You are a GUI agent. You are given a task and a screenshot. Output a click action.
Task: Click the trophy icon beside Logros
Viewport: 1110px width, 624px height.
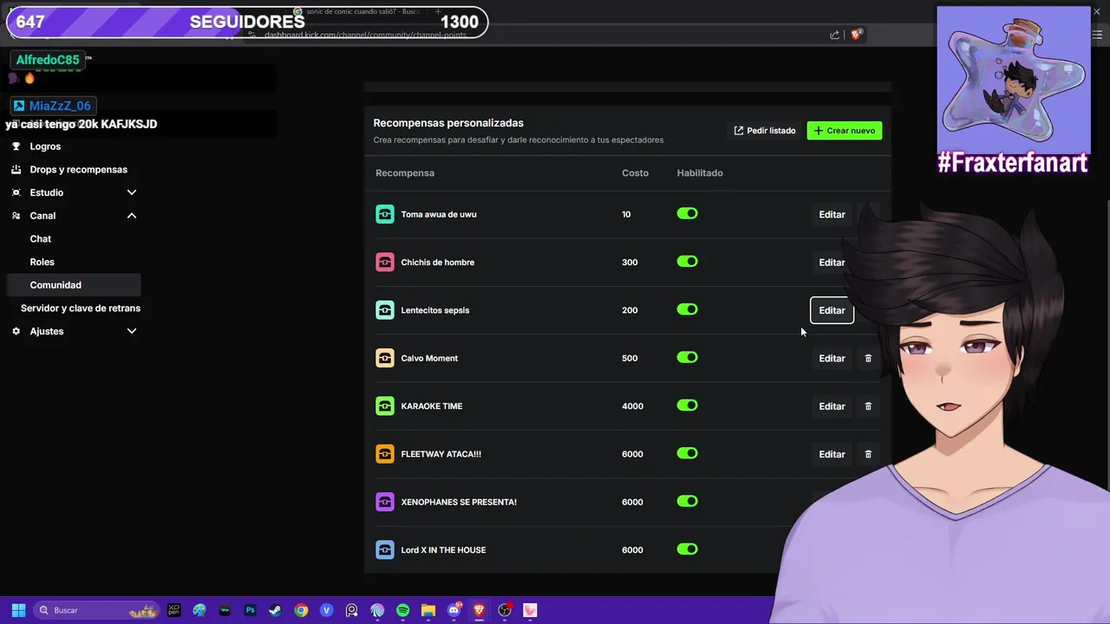click(16, 146)
